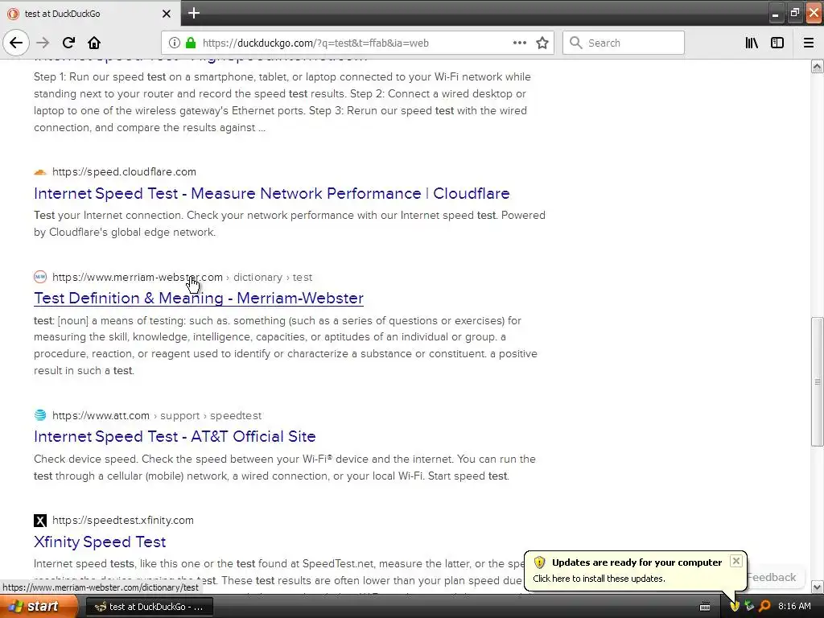The width and height of the screenshot is (824, 618).
Task: Open a new tab with plus button
Action: coord(194,13)
